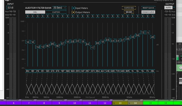Grab the 2.9 gain slider handle
This screenshot has width=182, height=106.
coord(107,40)
